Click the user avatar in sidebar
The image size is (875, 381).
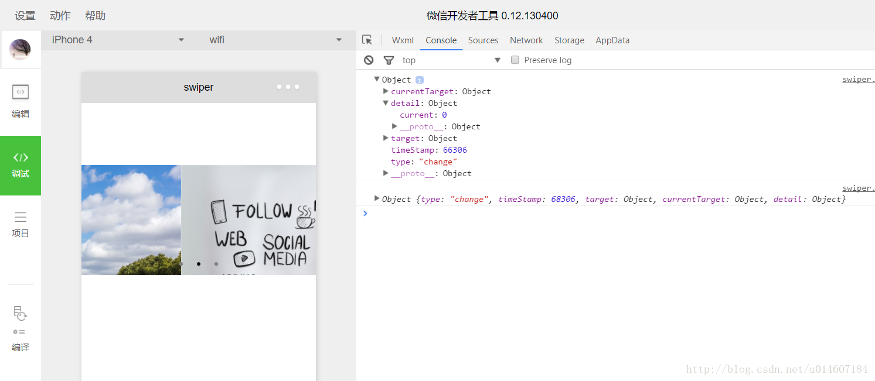20,49
